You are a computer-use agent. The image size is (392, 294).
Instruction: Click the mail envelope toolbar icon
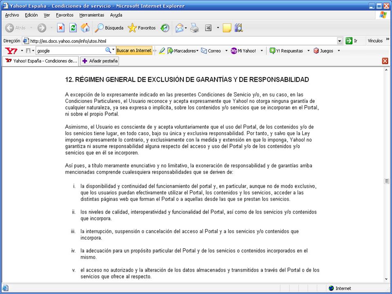point(179,28)
